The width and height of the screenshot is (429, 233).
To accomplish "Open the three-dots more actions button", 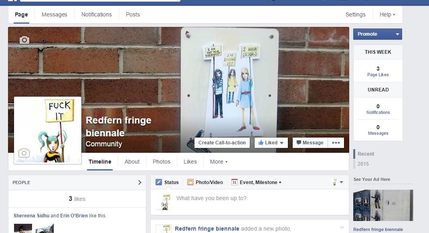I will (x=336, y=143).
